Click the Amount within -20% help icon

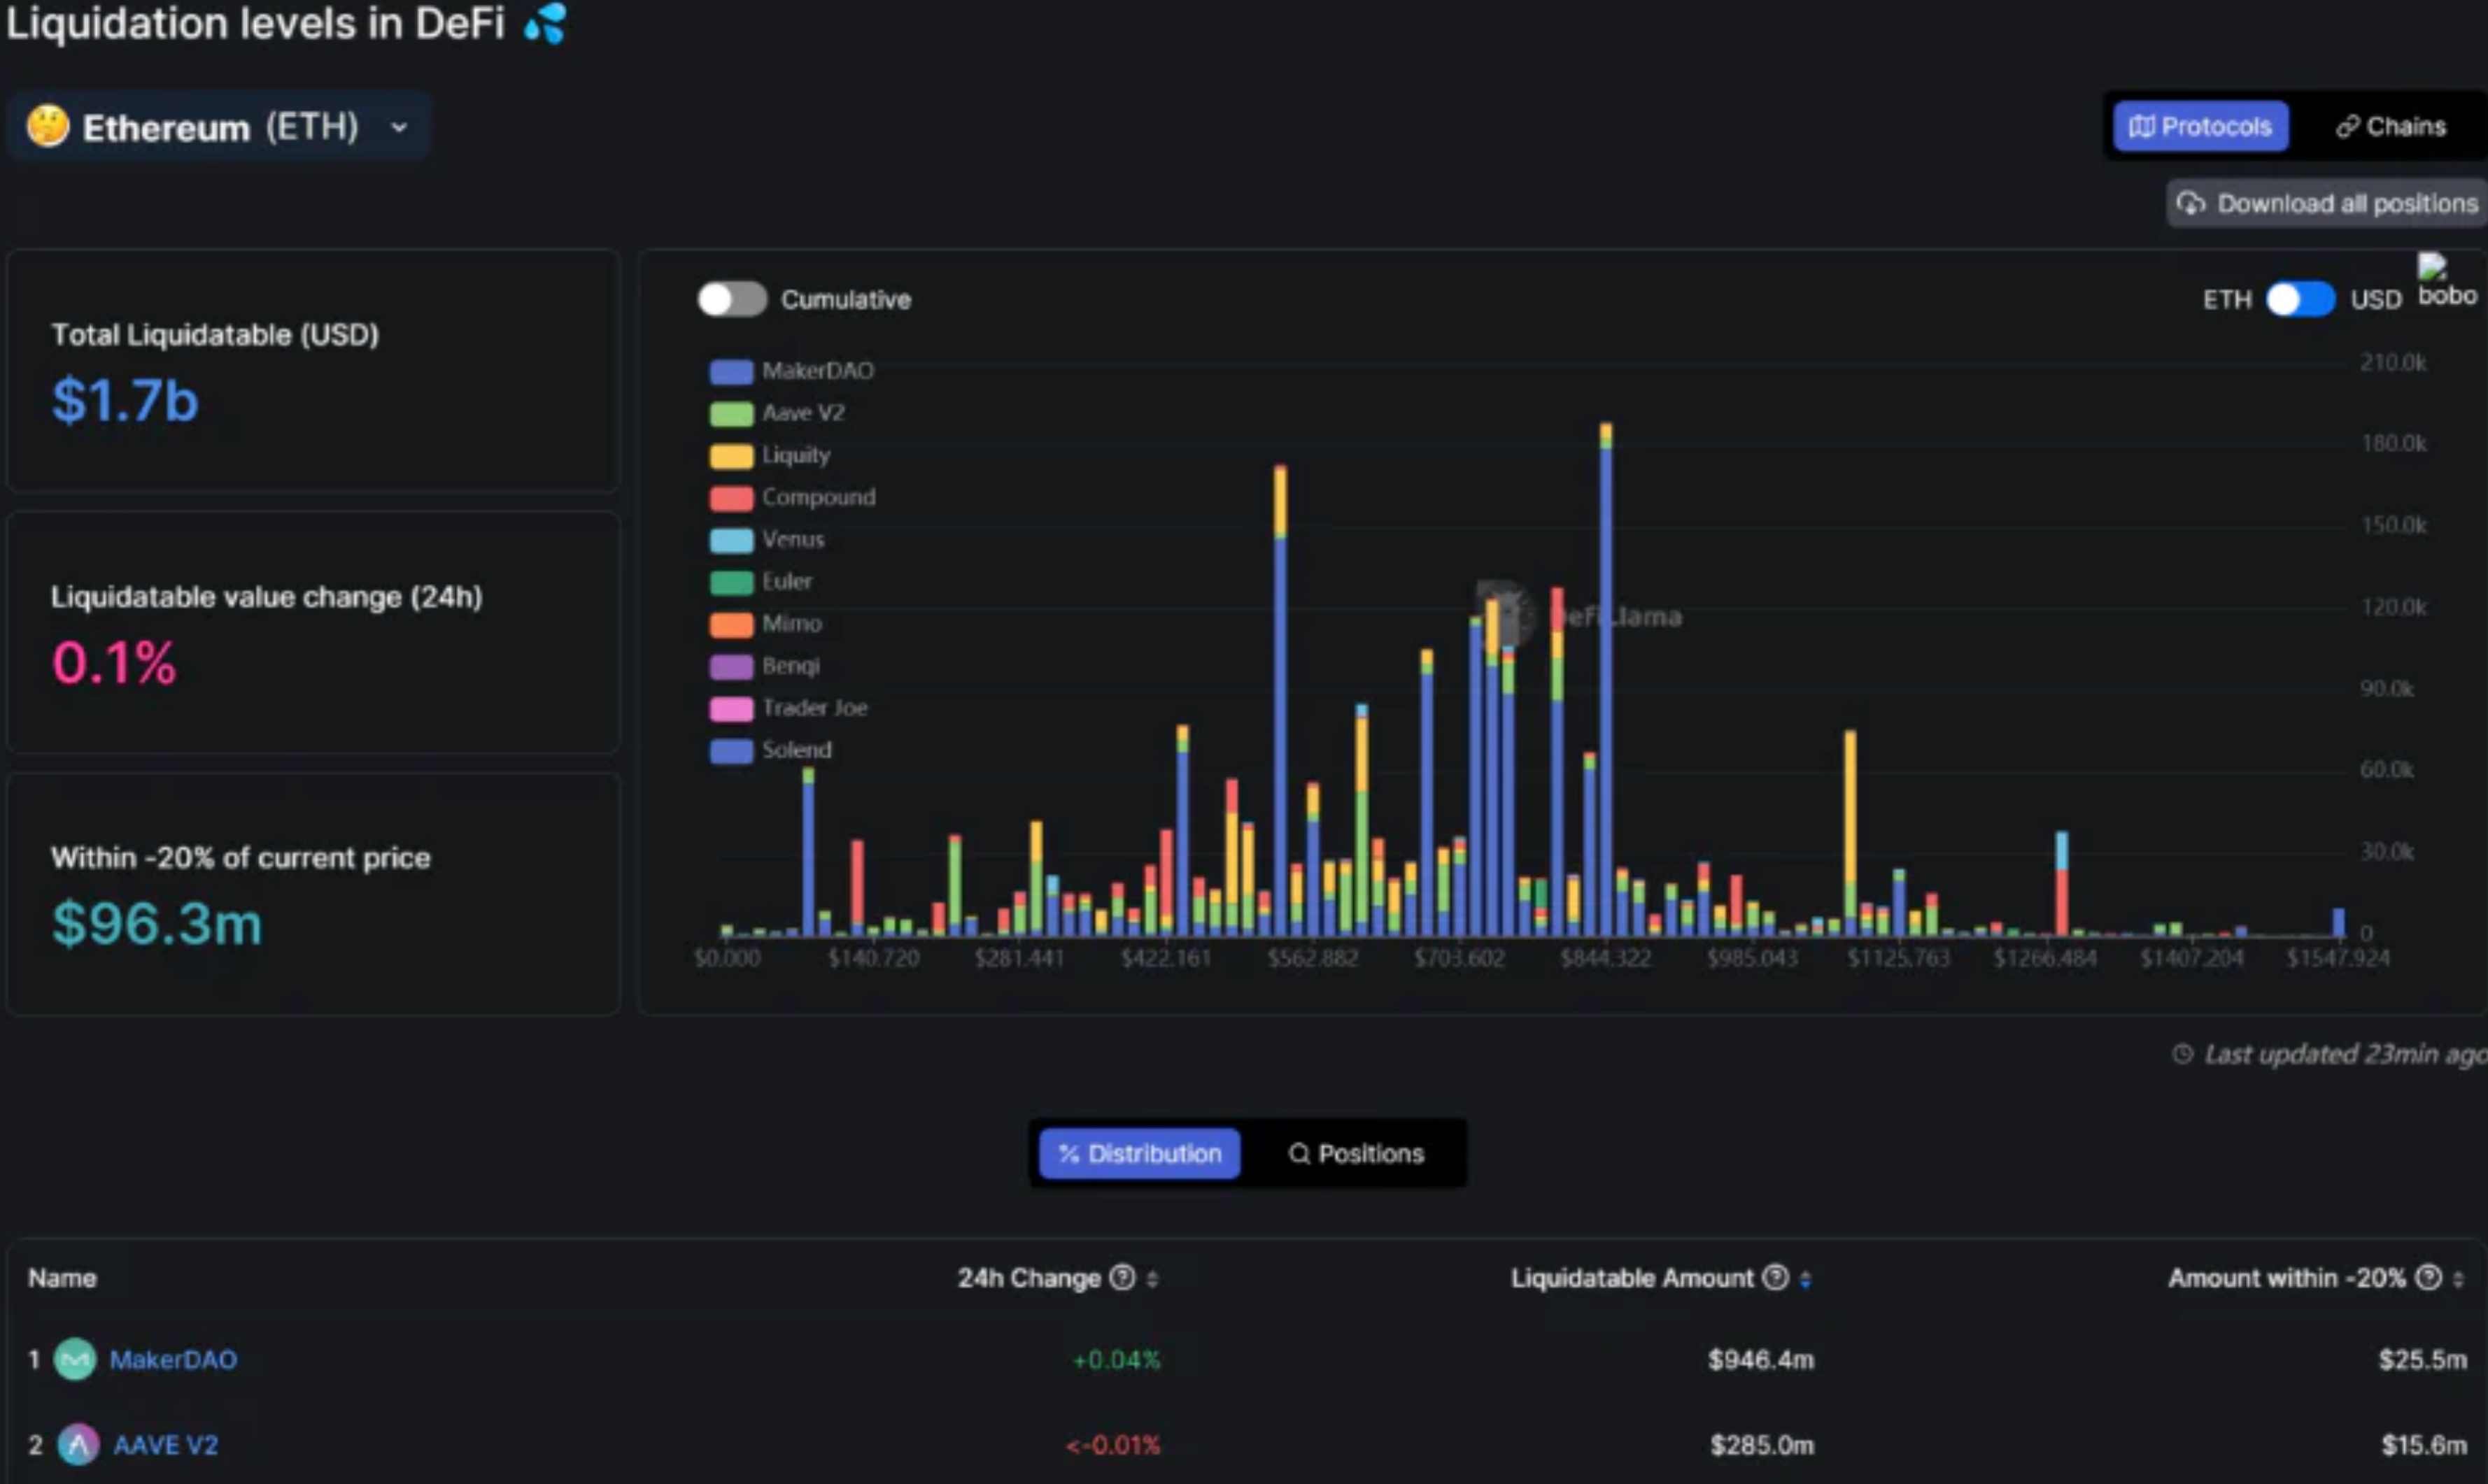tap(2428, 1277)
